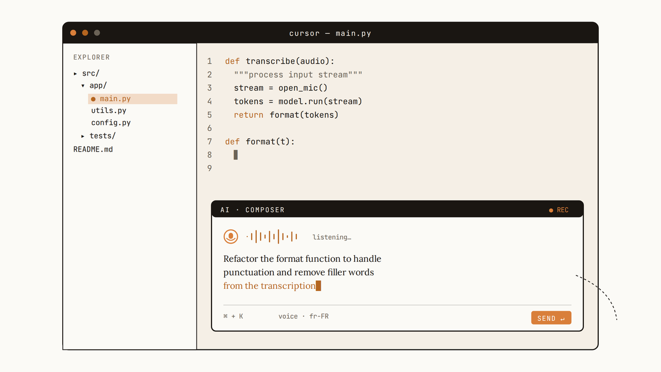661x372 pixels.
Task: Click the SEND button
Action: click(x=551, y=318)
